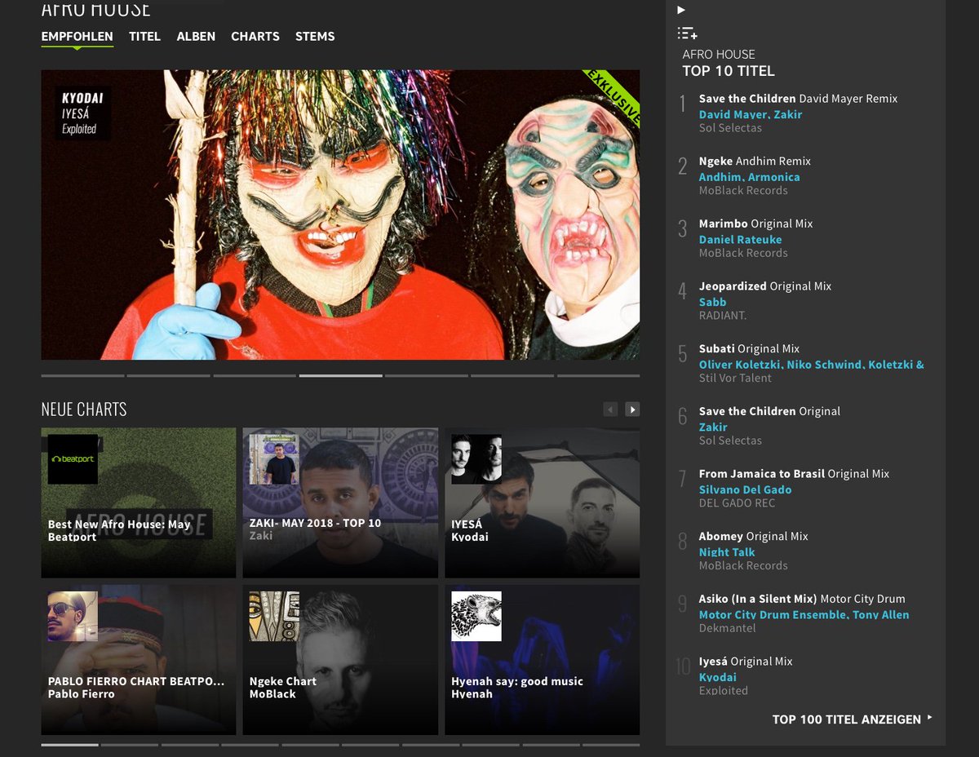This screenshot has width=979, height=757.
Task: Click Pablo Fierro's avatar icon
Action: tap(73, 616)
